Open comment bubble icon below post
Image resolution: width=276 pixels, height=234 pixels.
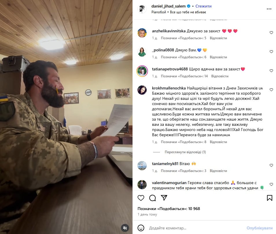coord(152,198)
